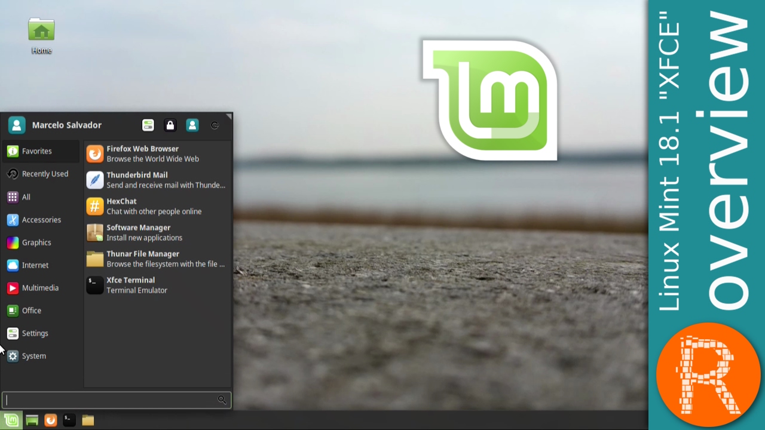Launch Xfce Terminal from favorites
The image size is (765, 430).
pos(157,285)
